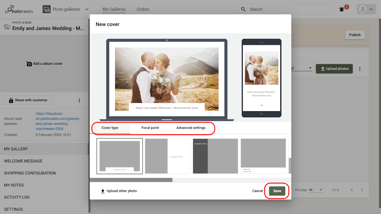Go to next page with the right arrow
This screenshot has width=381, height=214.
coord(362,190)
